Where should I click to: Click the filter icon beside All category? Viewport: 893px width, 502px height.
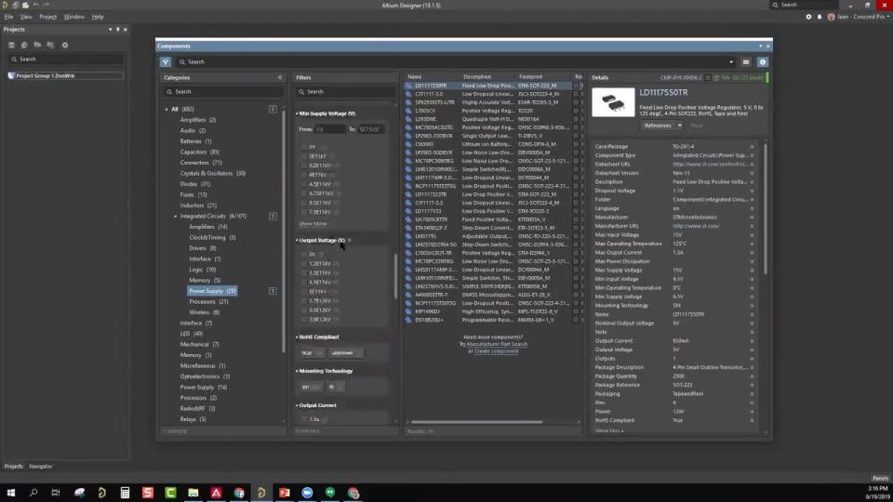pyautogui.click(x=273, y=109)
